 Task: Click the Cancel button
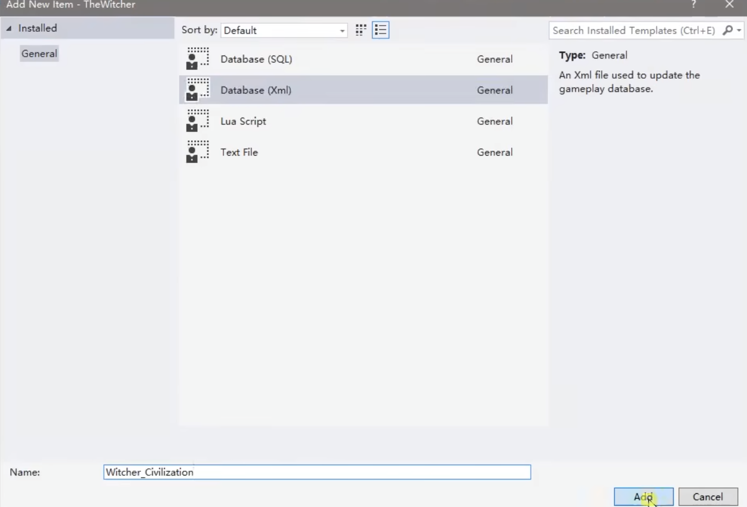coord(708,497)
